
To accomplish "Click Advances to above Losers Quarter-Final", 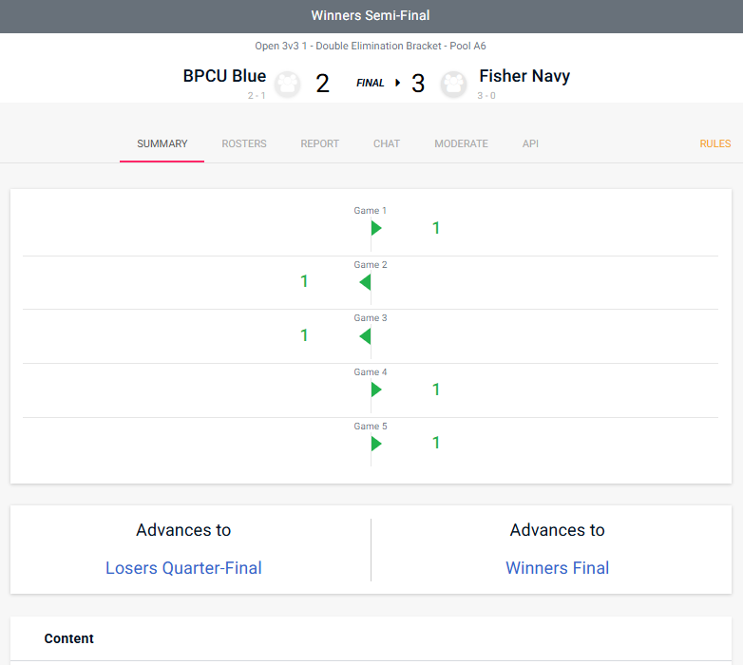I will (183, 530).
